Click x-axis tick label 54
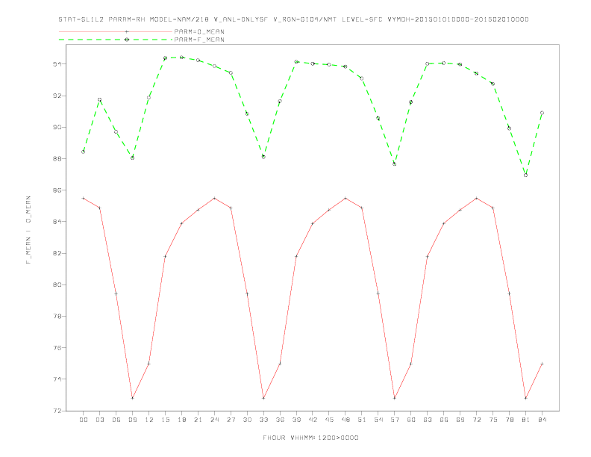The height and width of the screenshot is (457, 591). click(378, 420)
